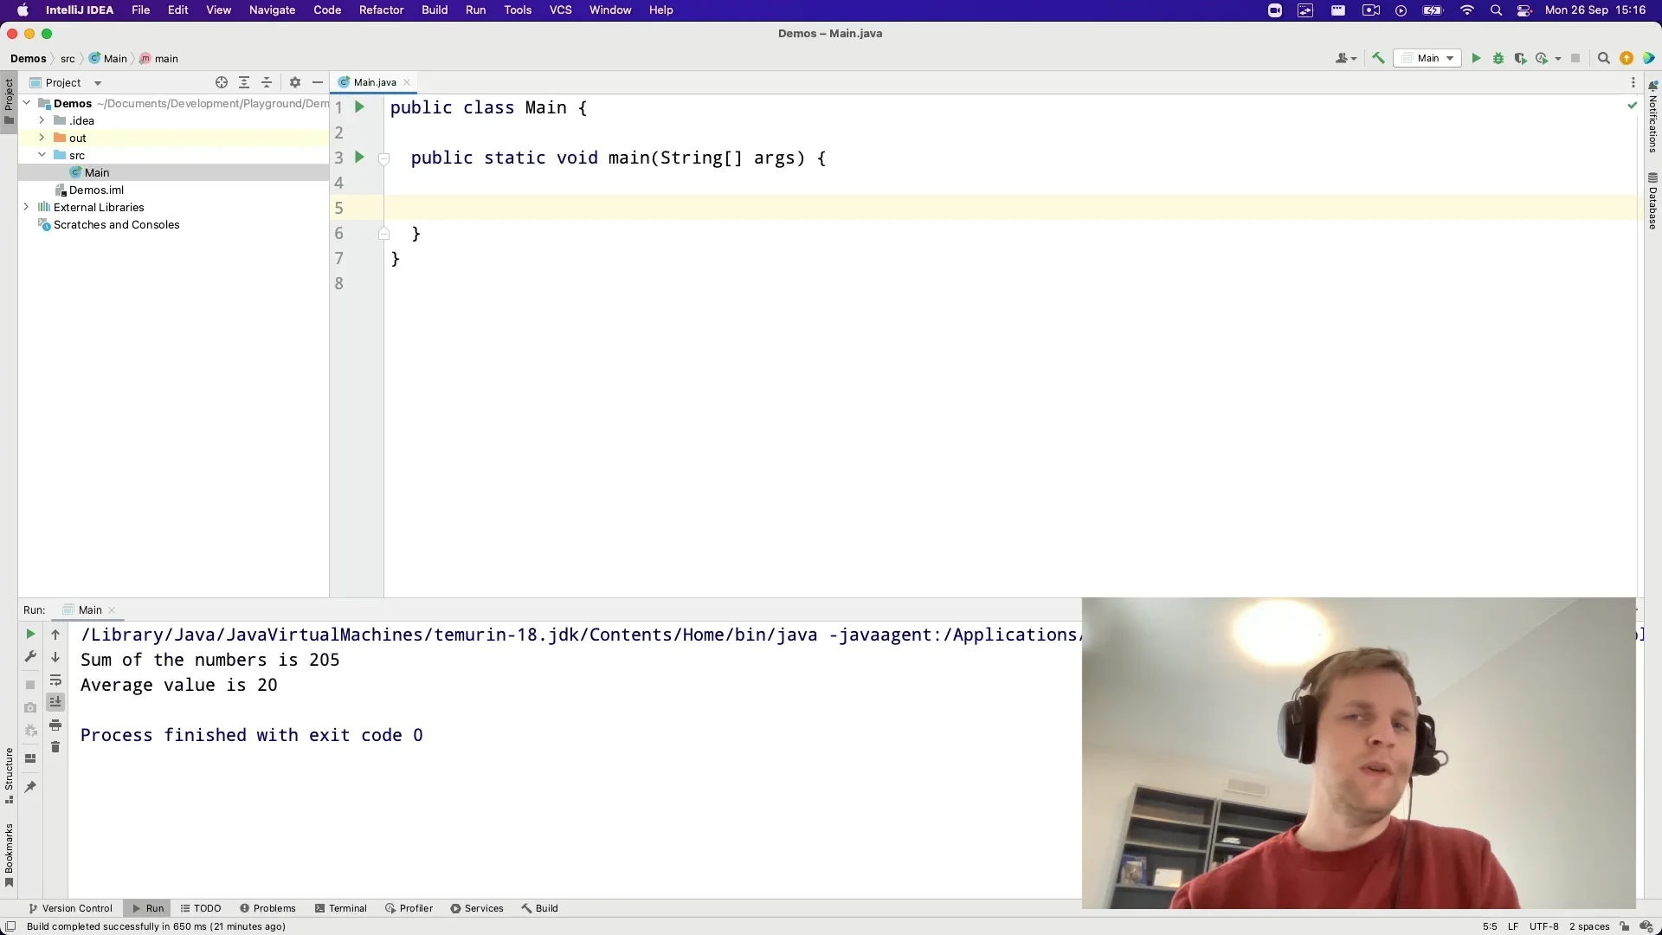This screenshot has width=1662, height=935.
Task: Clear console with the trash icon
Action: 55,747
